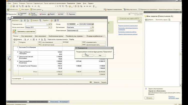The width and height of the screenshot is (188, 105).
Task: Click Выполнить задачу in Мои задачи panel
Action: click(x=161, y=20)
